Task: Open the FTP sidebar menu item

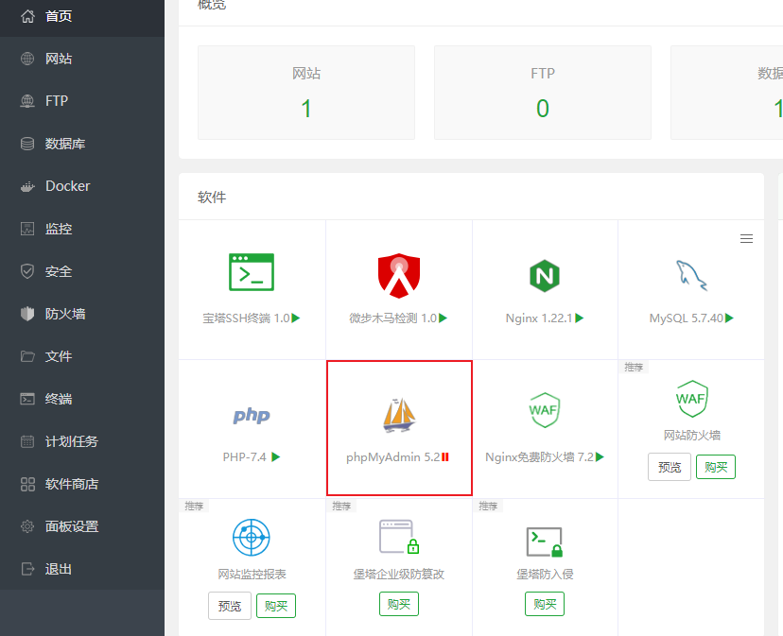Action: pos(82,101)
